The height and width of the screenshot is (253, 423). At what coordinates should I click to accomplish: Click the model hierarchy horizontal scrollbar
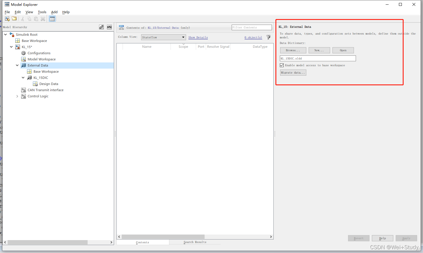(48, 242)
